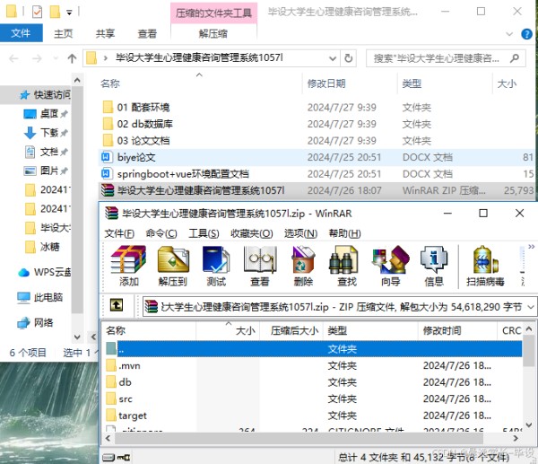Click the WinRAR status bar drive icon
538x464 pixels.
(x=108, y=457)
